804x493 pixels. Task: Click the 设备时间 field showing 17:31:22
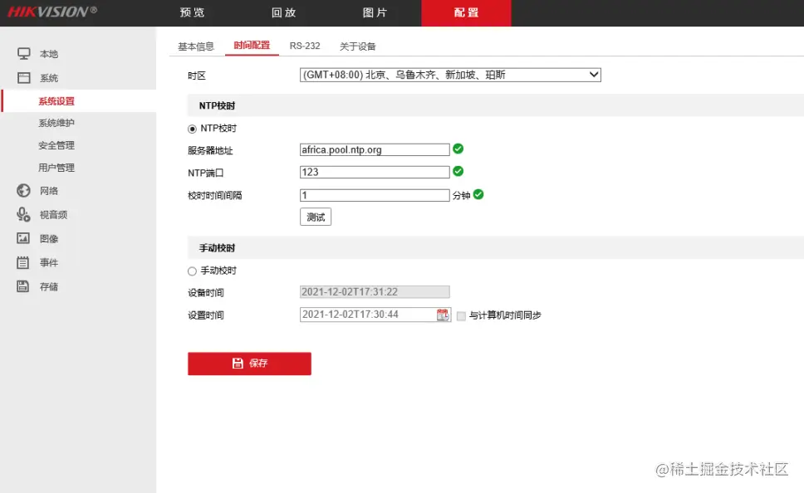click(375, 292)
